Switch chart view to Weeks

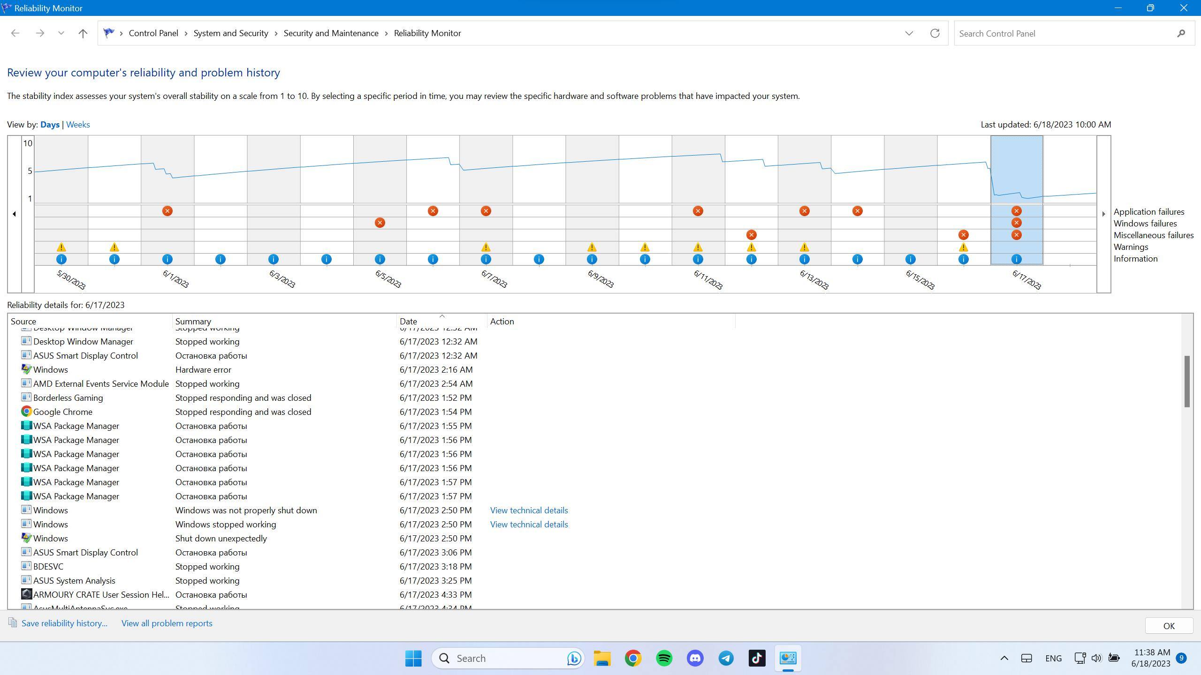click(x=78, y=125)
